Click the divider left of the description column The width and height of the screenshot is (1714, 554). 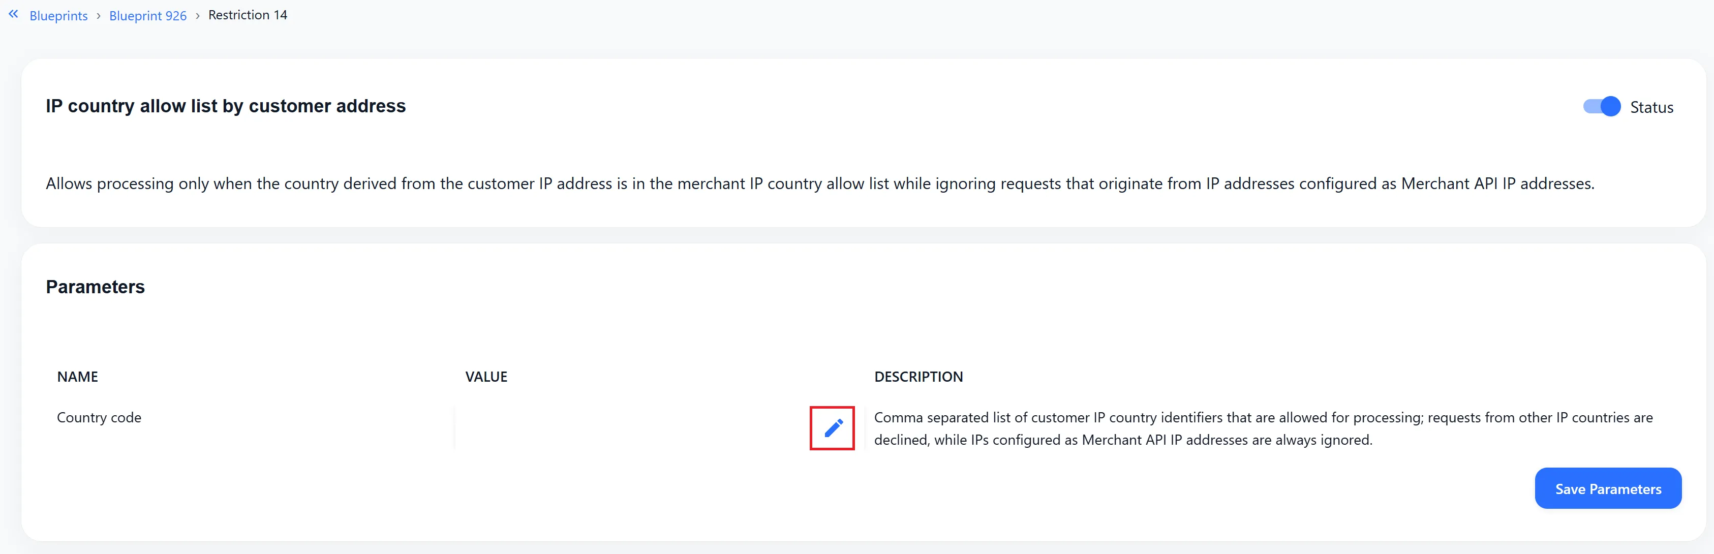point(865,428)
